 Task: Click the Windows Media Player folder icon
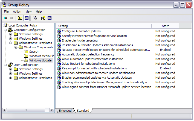pos(26,56)
